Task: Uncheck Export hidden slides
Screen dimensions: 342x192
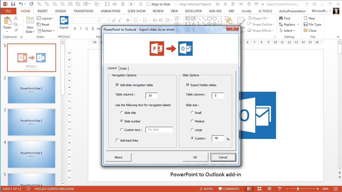Action: pyautogui.click(x=188, y=85)
